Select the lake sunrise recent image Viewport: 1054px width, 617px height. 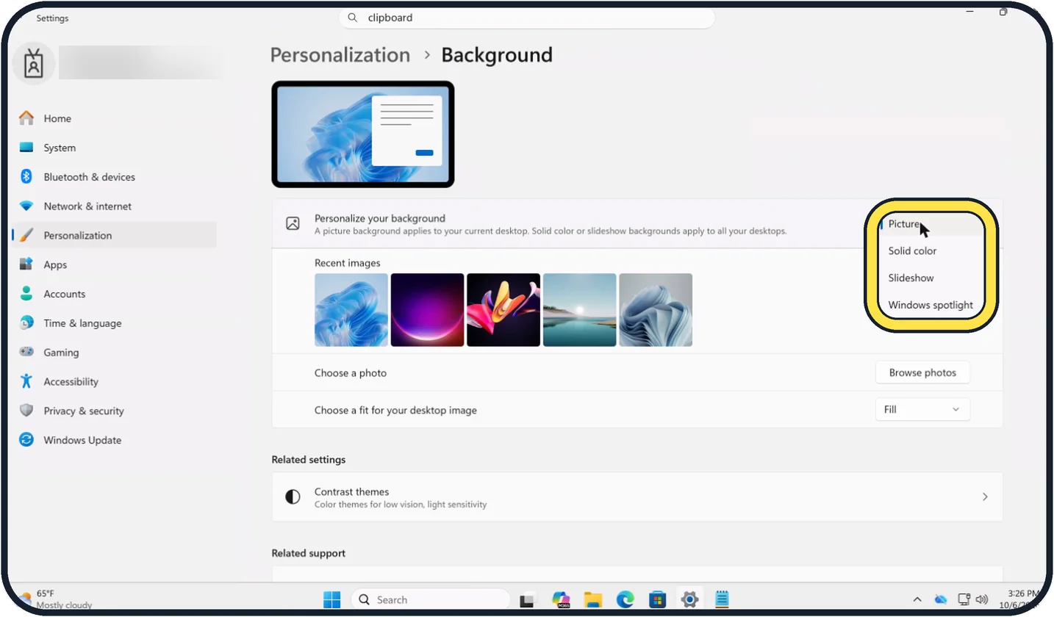pos(579,310)
